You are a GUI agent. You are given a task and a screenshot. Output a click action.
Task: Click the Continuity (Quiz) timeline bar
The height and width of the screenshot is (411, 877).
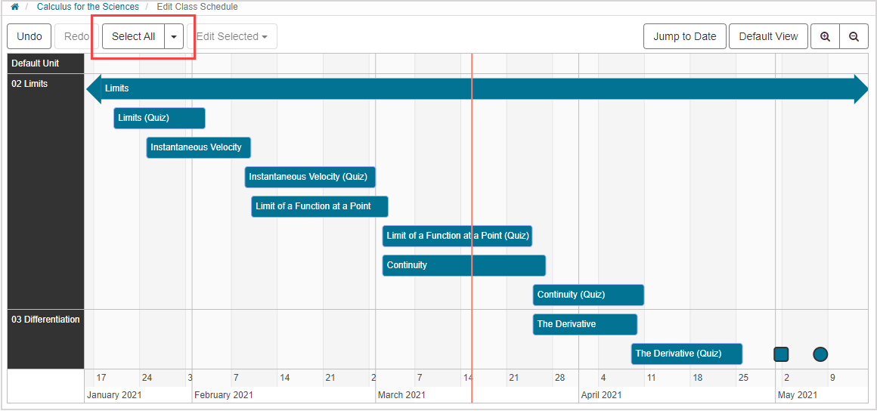588,295
